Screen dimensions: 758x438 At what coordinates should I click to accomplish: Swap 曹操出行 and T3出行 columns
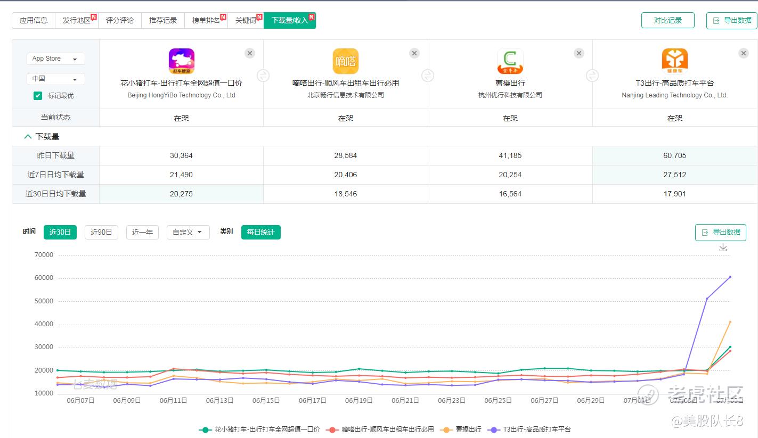pos(592,76)
